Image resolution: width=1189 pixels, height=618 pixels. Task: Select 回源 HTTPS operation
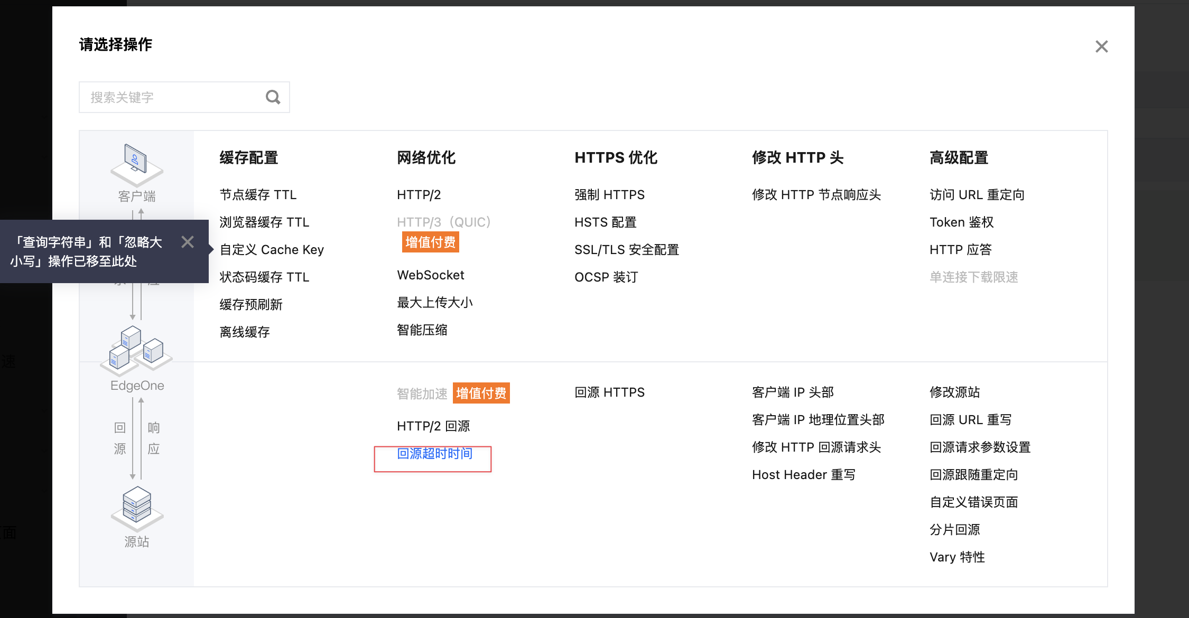[x=609, y=392]
